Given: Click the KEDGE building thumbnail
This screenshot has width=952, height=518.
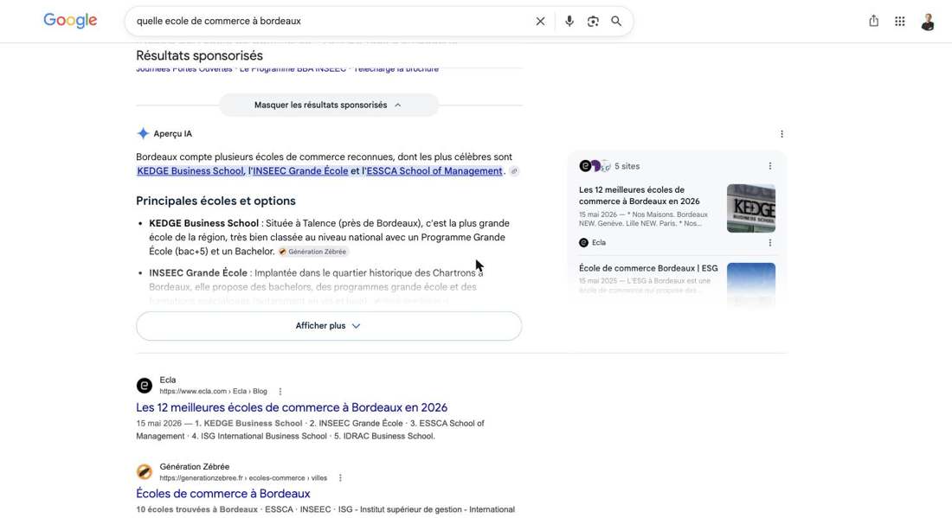Looking at the screenshot, I should (751, 208).
